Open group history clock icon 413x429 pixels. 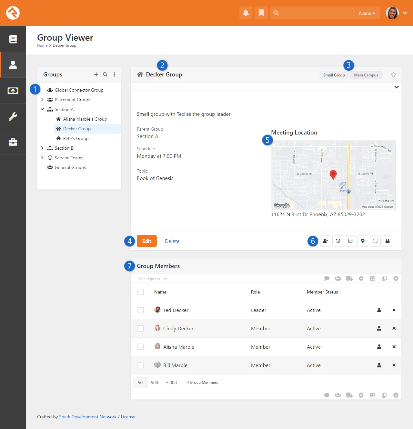(338, 241)
